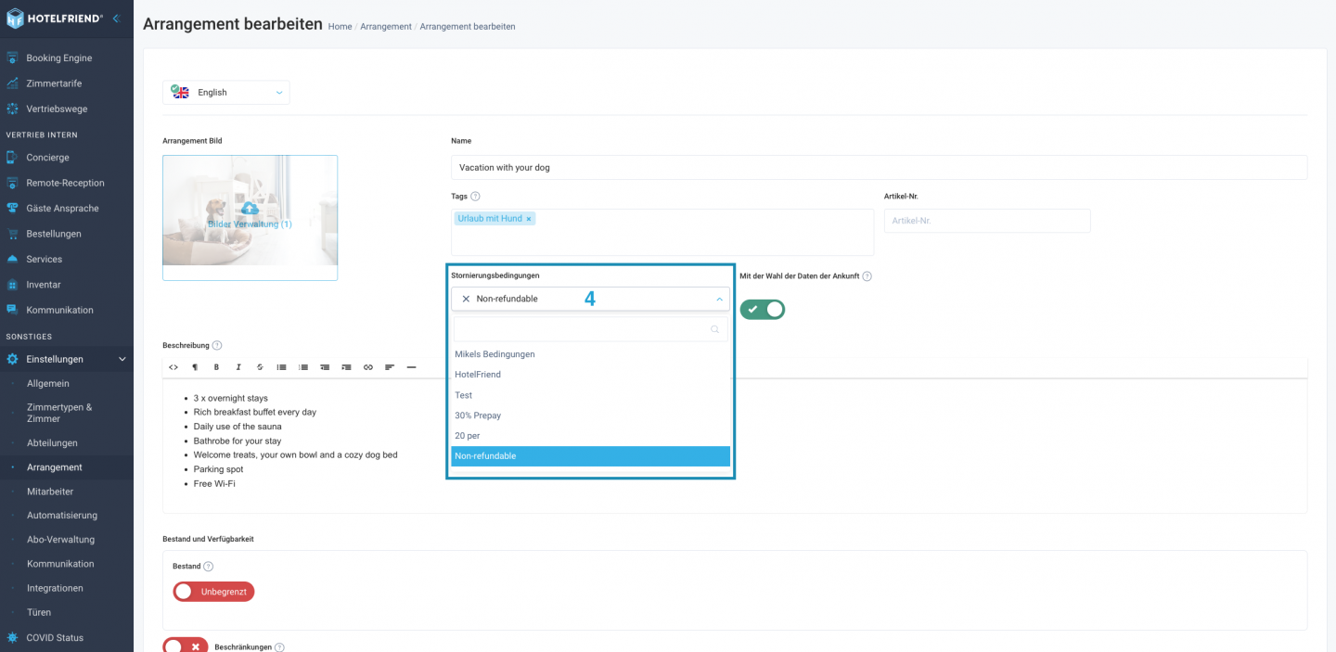Select 30% Prepay option
The width and height of the screenshot is (1336, 652).
590,415
